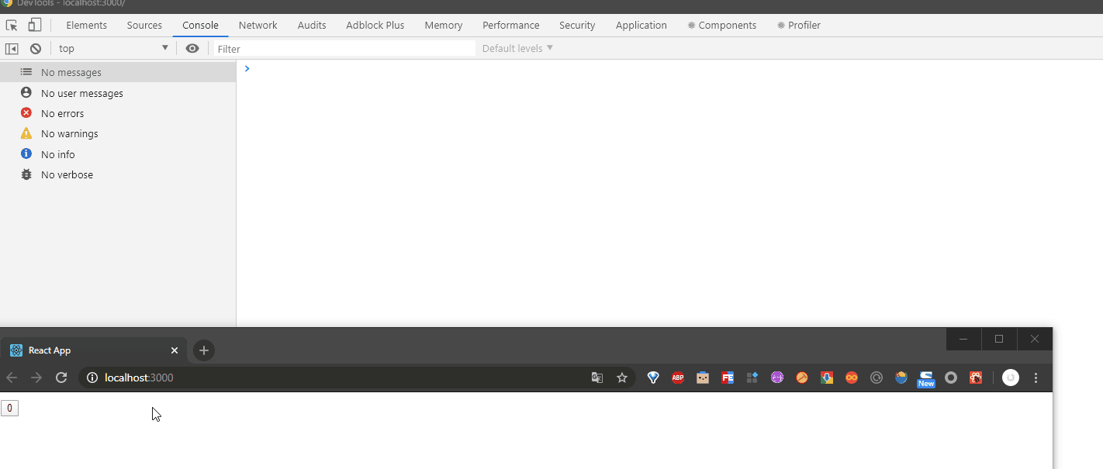Open the Application tab
This screenshot has width=1103, height=469.
pos(641,25)
